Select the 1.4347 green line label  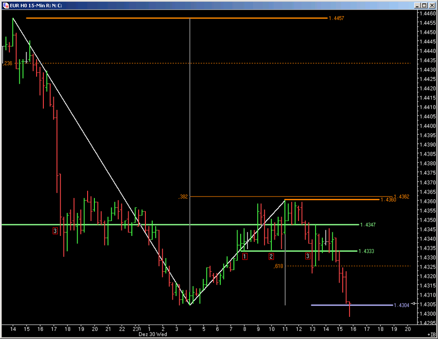pos(368,225)
